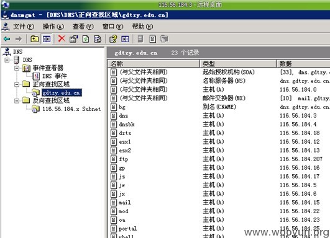Click the 别名(CNAME) type cell
The image size is (330, 238).
219,107
